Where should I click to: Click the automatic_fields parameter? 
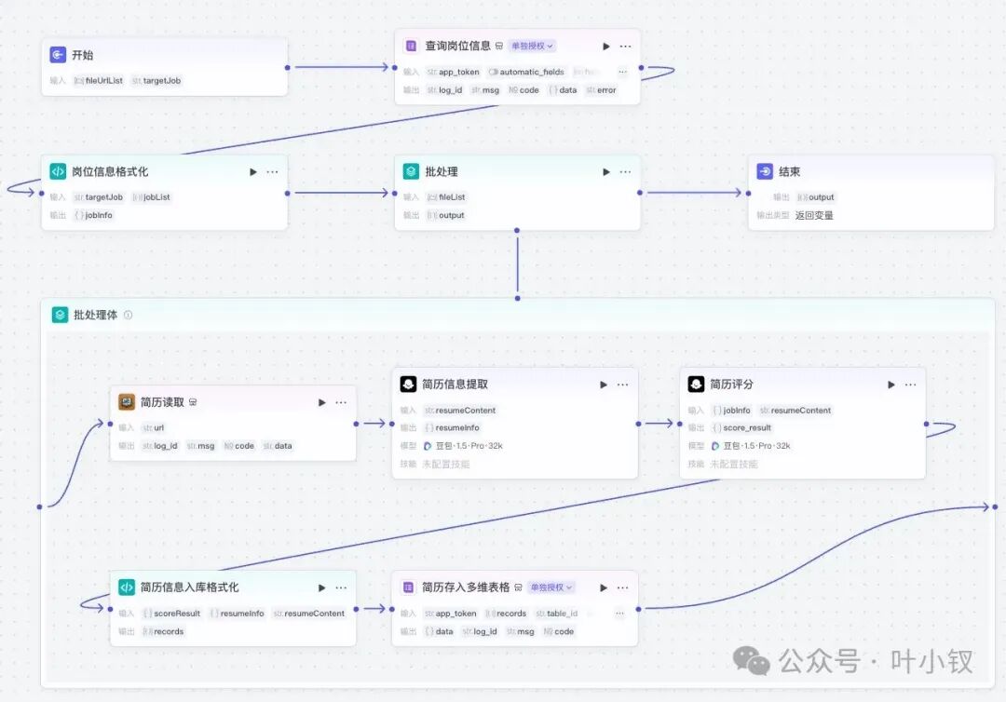[526, 72]
